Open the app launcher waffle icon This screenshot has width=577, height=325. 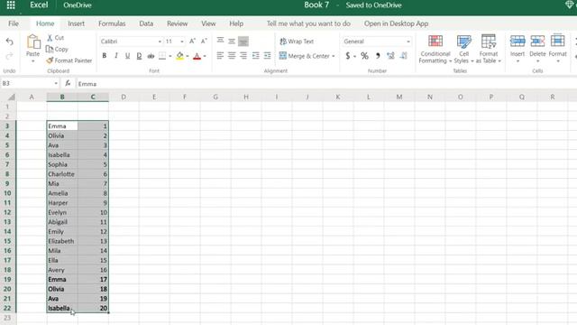[x=11, y=5]
